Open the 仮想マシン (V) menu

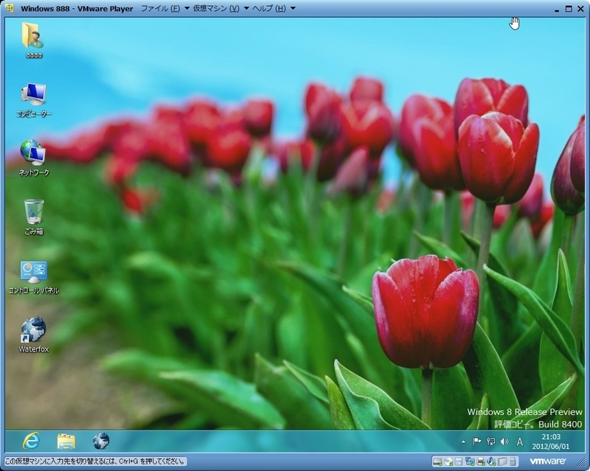pyautogui.click(x=216, y=8)
